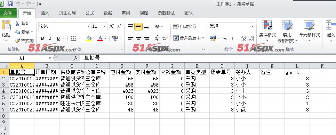Viewport: 336px width, 135px height.
Task: Click cell with value 4023 in 应付金额 column
Action: tap(122, 91)
